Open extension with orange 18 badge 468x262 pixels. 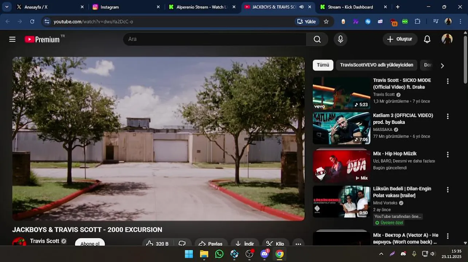pyautogui.click(x=393, y=22)
